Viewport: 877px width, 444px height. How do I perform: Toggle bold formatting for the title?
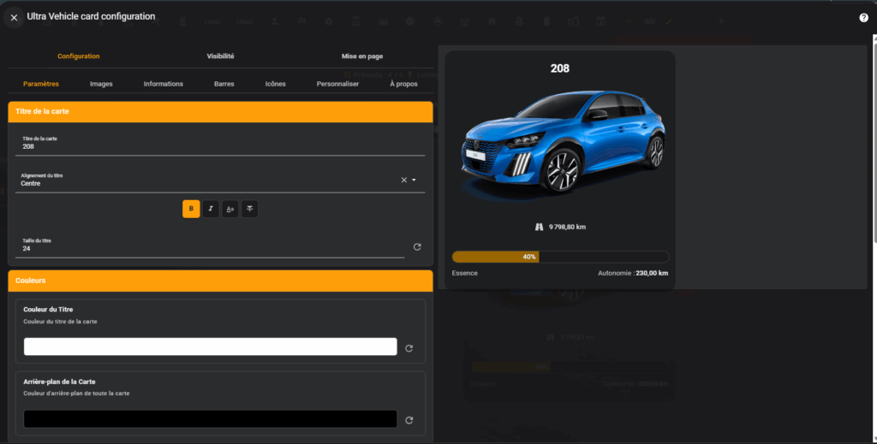tap(191, 209)
